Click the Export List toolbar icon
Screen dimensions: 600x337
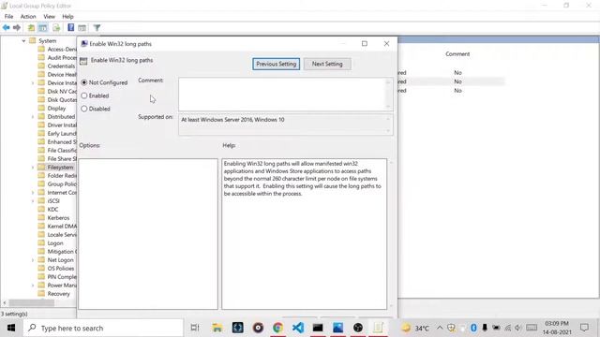pos(56,27)
